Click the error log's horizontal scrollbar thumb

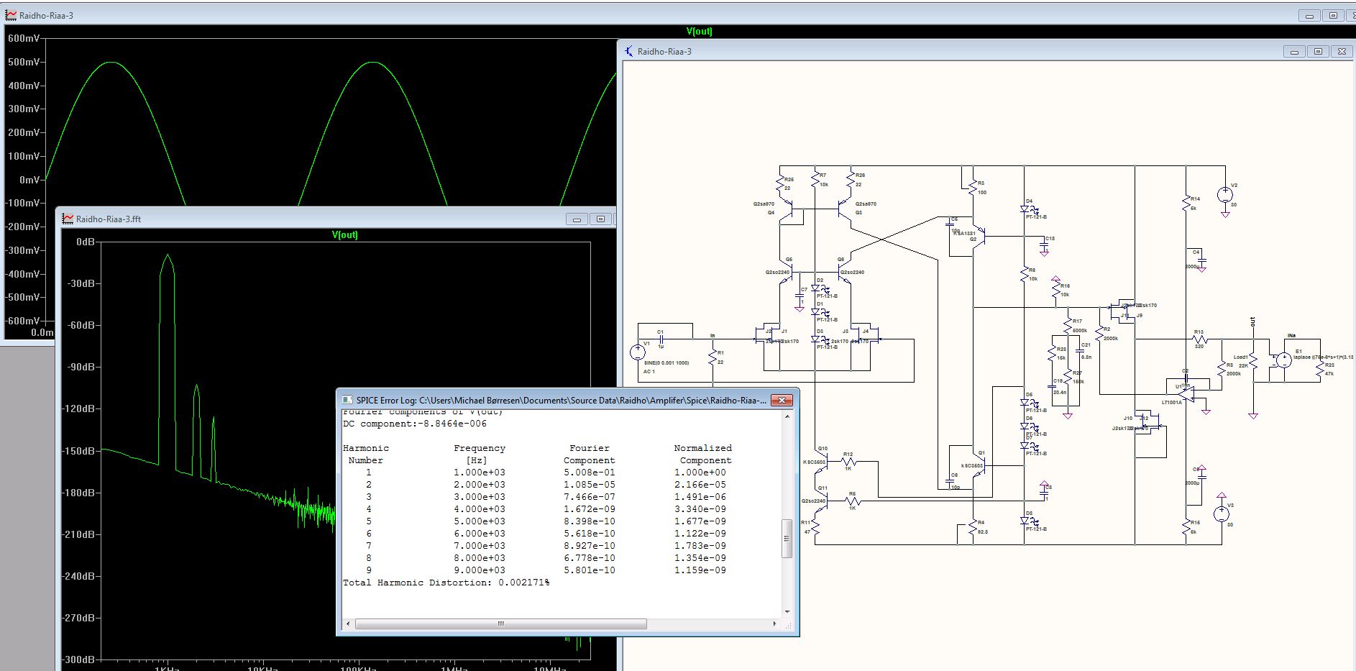[500, 624]
